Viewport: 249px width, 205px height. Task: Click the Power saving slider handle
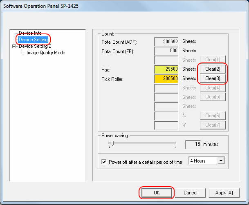tap(112, 144)
